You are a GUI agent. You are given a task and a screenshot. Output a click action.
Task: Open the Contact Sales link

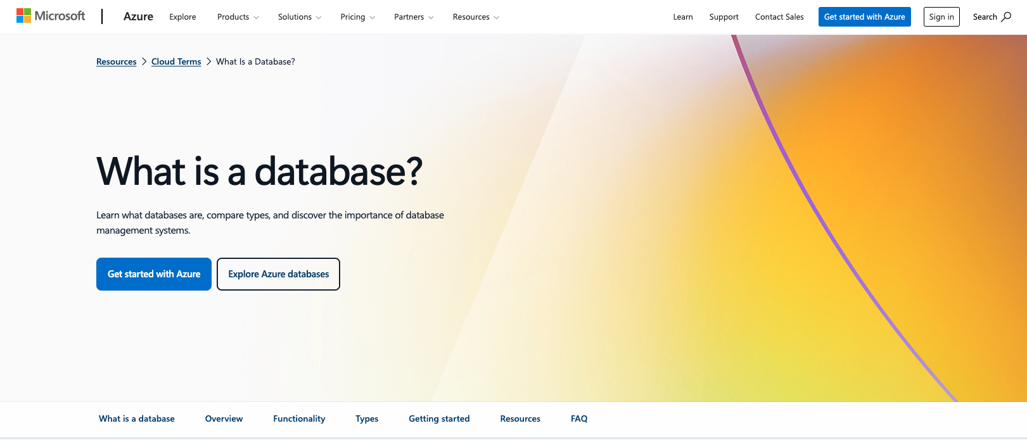click(779, 17)
